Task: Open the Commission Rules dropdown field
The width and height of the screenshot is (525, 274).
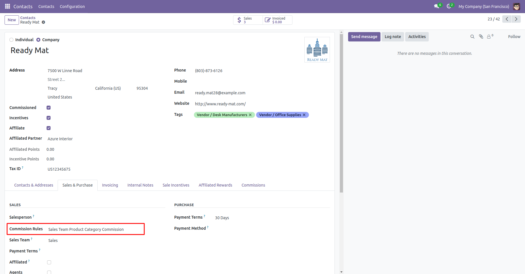Action: [96, 229]
